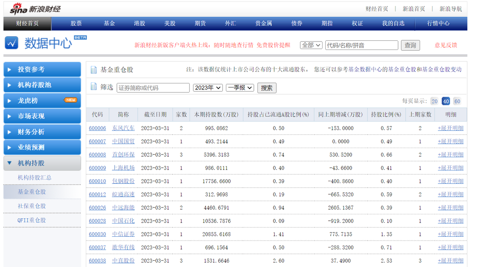The width and height of the screenshot is (479, 267).
Task: Click the 数据中心 chart logo icon
Action: 12,43
